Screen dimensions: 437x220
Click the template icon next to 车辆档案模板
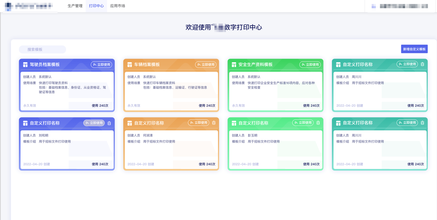129,65
